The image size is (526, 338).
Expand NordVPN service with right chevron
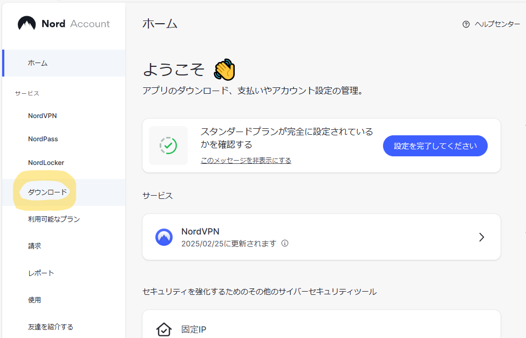[482, 237]
